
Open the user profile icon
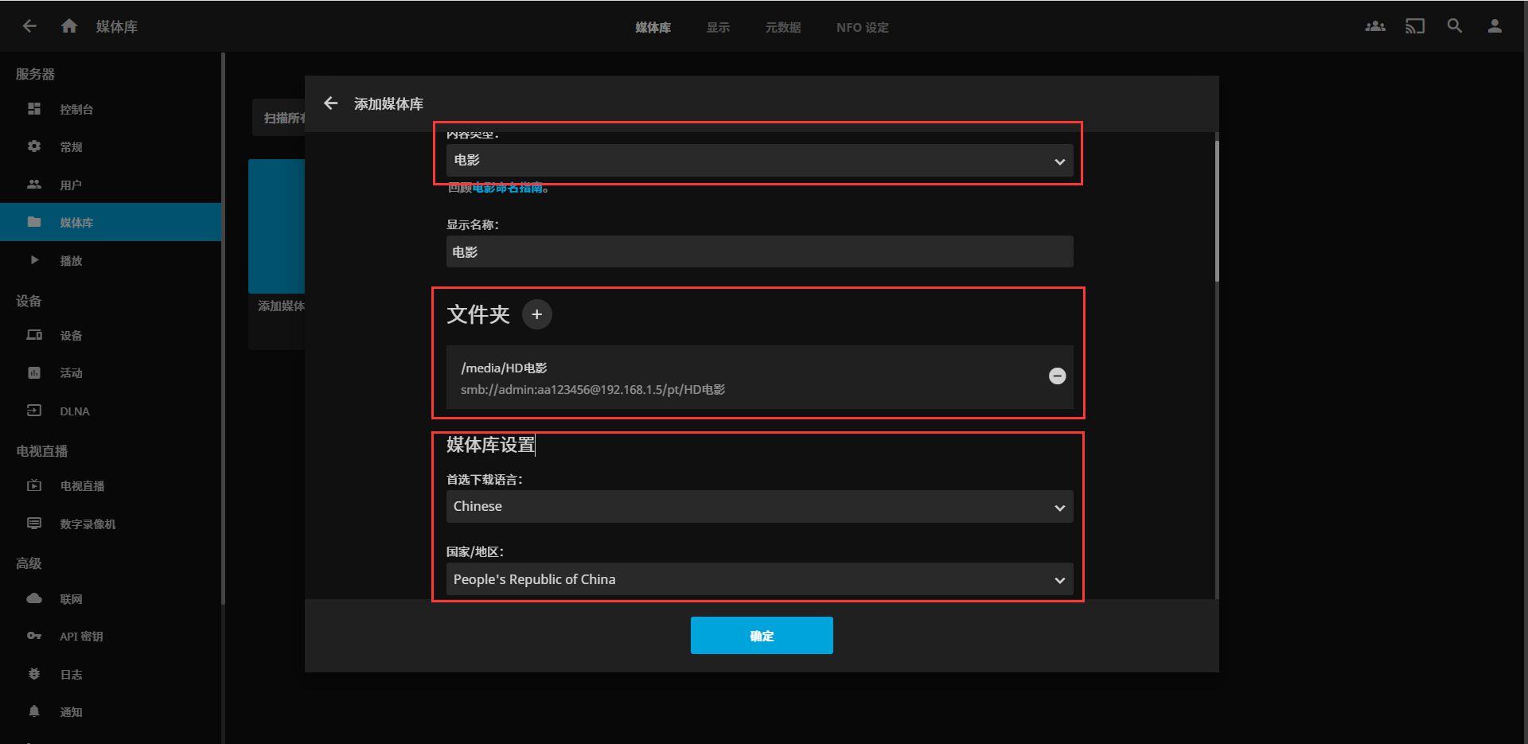coord(1494,26)
